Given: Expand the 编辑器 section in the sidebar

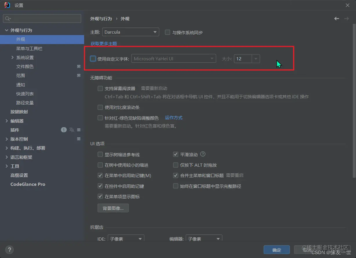Looking at the screenshot, I should pyautogui.click(x=6, y=121).
